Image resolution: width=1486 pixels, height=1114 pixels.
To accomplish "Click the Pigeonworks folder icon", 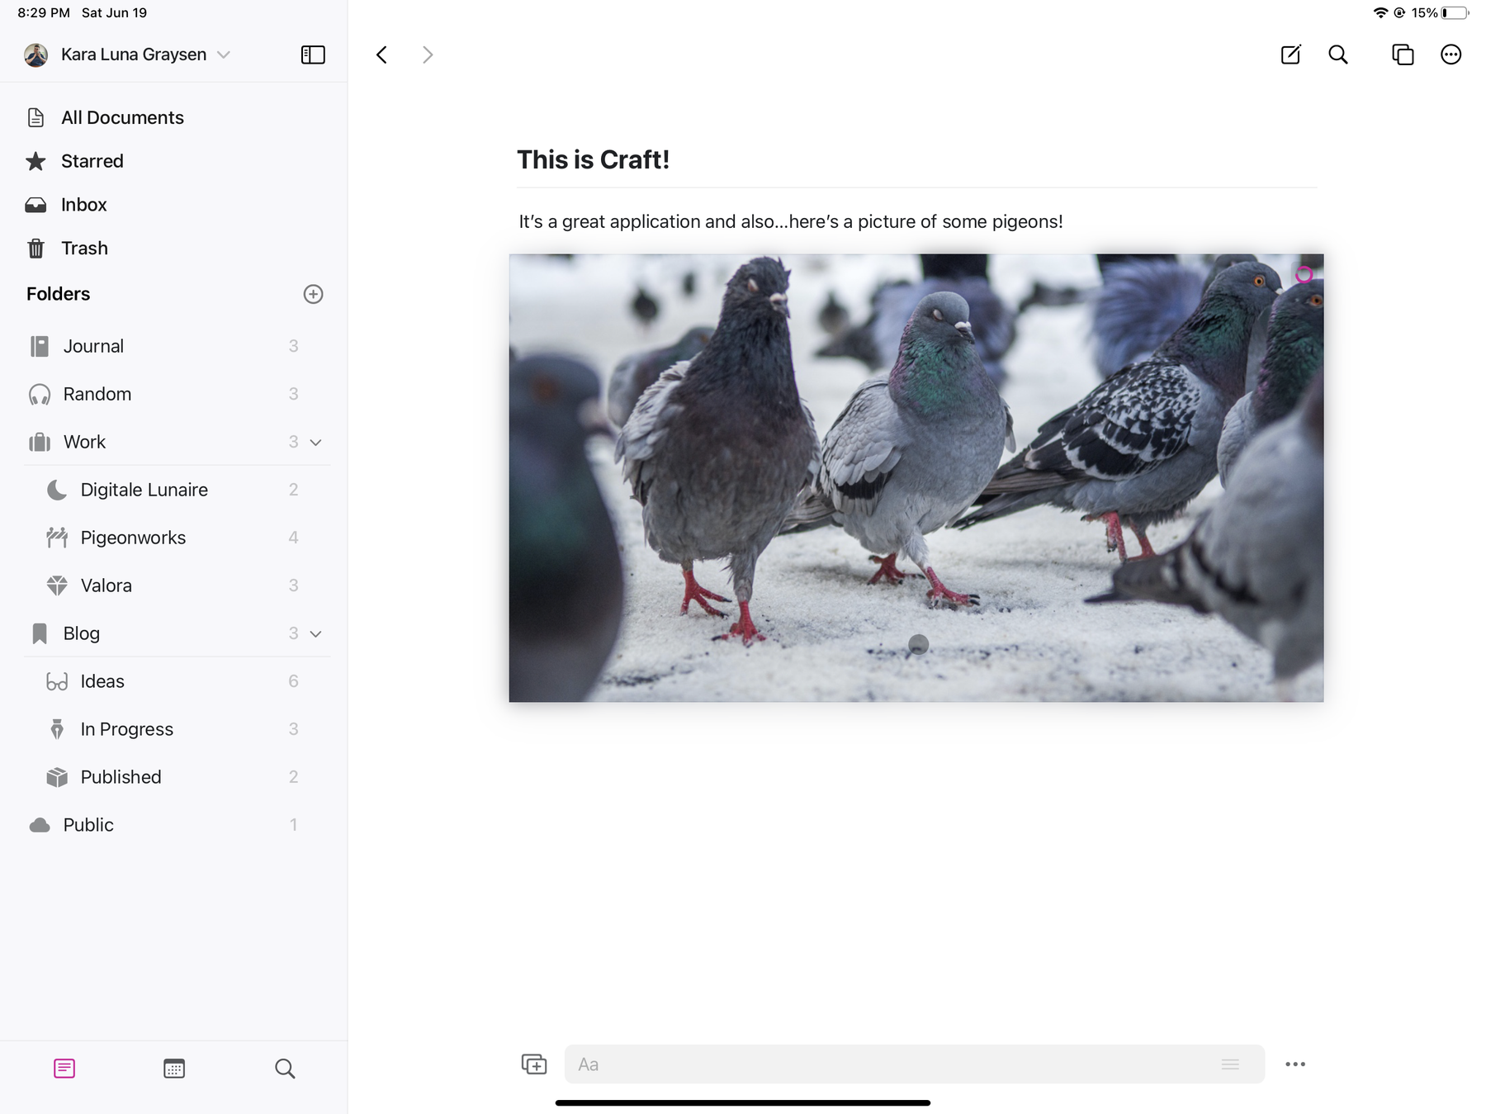I will [x=57, y=538].
